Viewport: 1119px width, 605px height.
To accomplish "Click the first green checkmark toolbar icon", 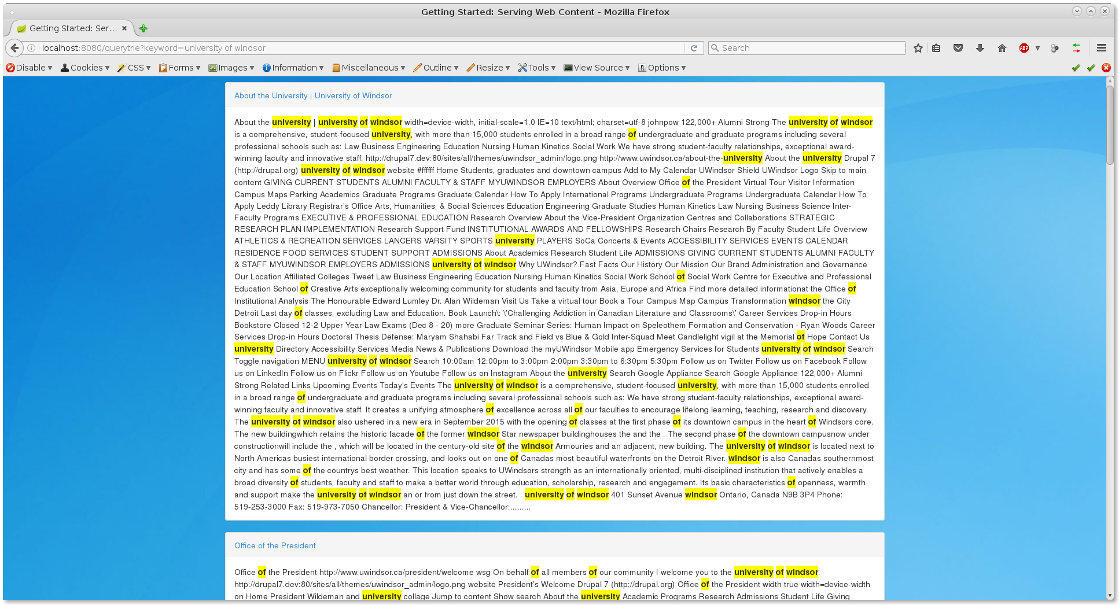I will pos(1076,68).
